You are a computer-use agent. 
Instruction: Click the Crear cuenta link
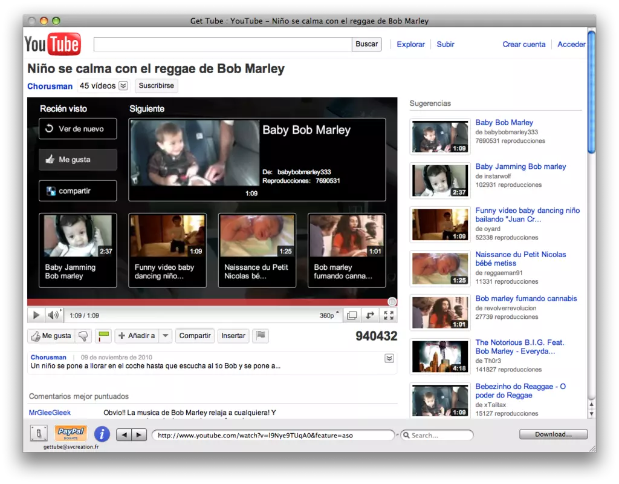[524, 44]
